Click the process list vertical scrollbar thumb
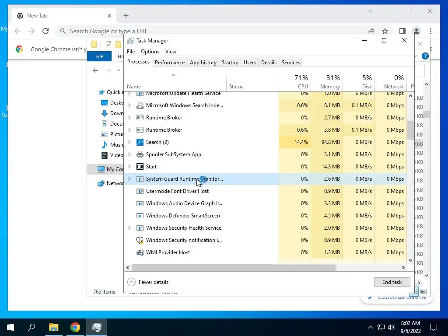This screenshot has width=448, height=336. (410, 130)
